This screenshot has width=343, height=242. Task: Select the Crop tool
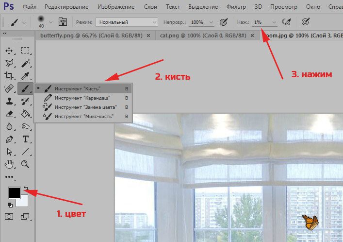pos(9,76)
